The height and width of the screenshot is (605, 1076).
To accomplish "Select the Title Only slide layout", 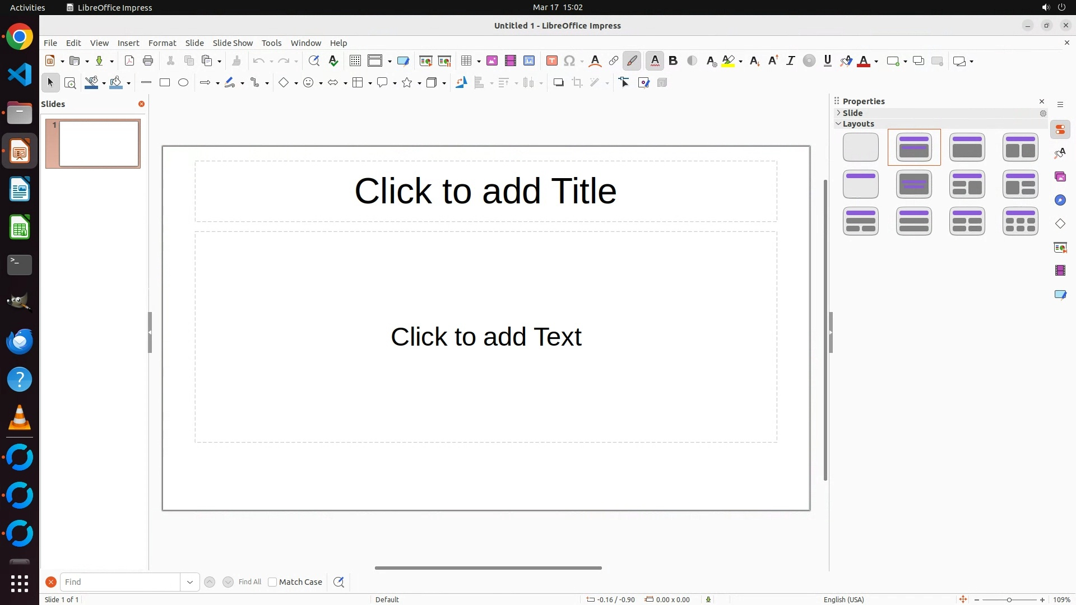I will pos(860,184).
